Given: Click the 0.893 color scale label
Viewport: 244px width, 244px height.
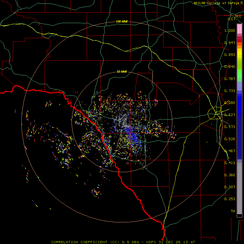Looking at the screenshot, I should [230, 54].
